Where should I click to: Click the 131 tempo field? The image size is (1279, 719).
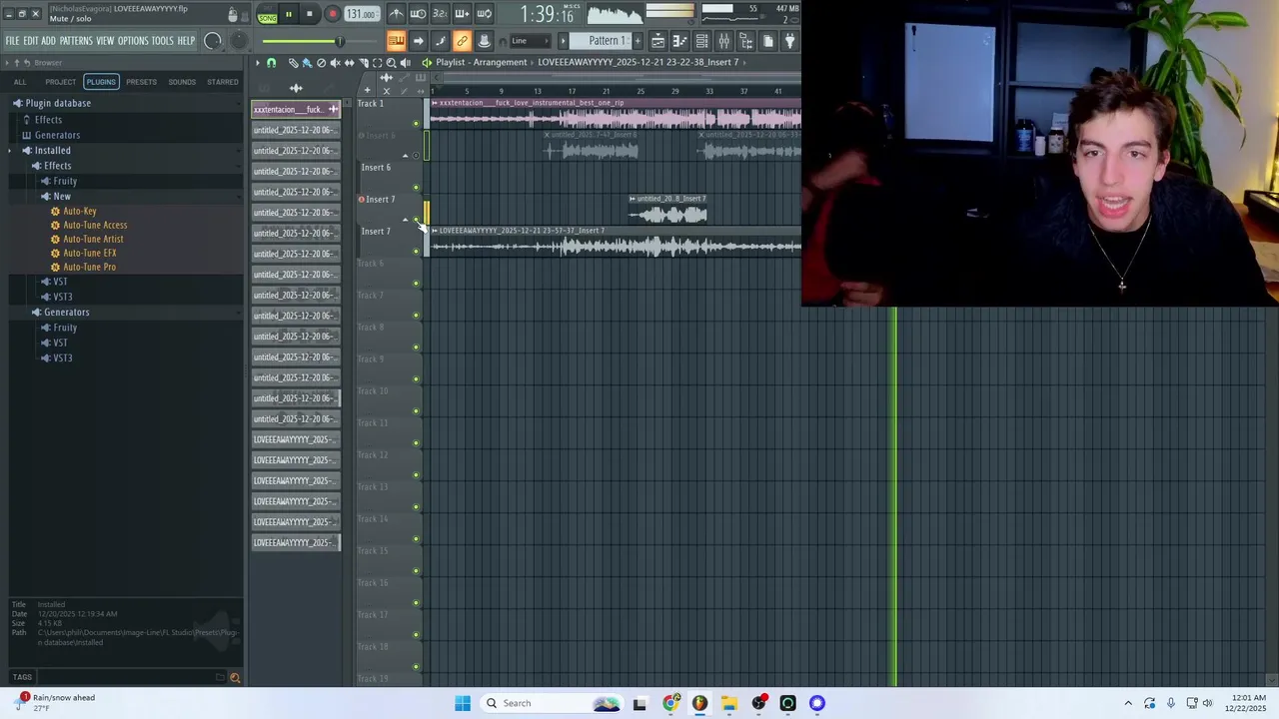361,14
